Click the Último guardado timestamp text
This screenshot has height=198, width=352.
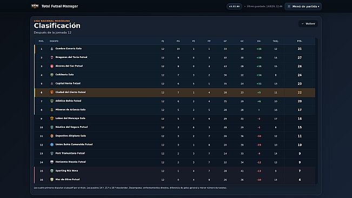pos(264,6)
